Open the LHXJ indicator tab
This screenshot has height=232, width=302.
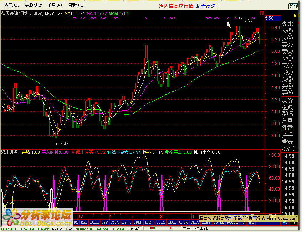pos(149,222)
